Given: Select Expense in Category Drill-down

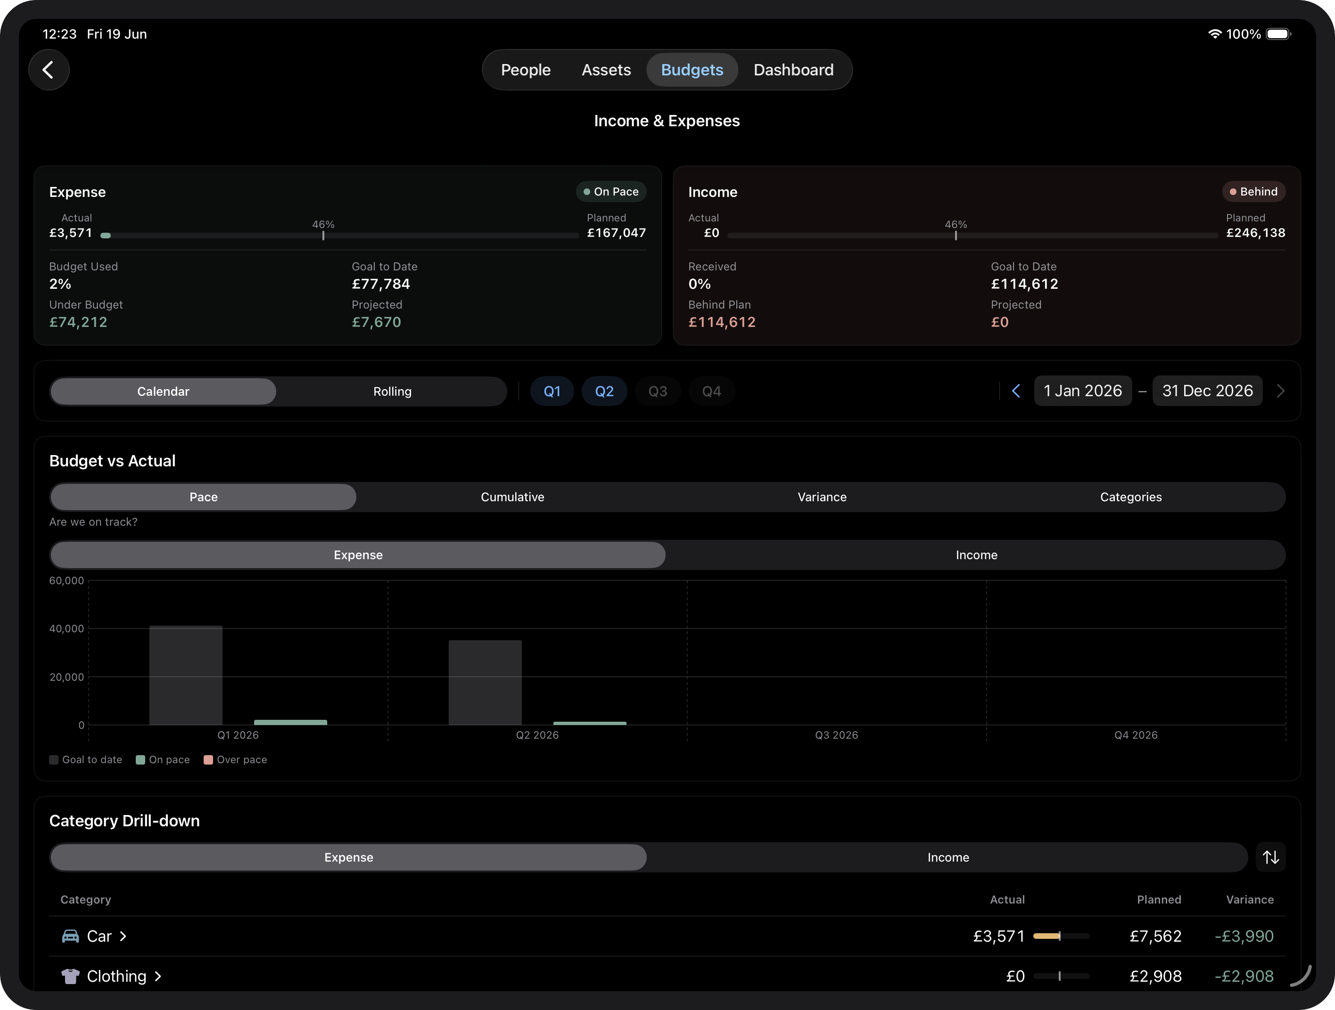Looking at the screenshot, I should (x=348, y=857).
